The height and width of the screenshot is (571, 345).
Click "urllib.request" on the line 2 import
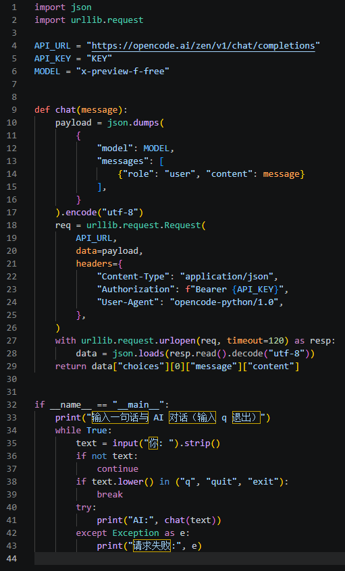107,20
